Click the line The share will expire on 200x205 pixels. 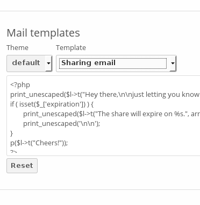point(111,114)
